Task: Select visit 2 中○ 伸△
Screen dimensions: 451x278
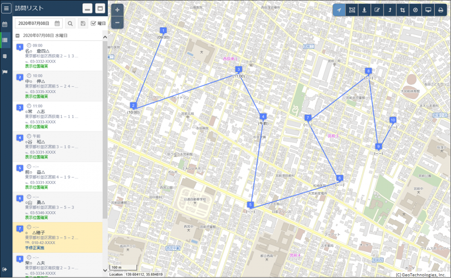Action: 58,86
